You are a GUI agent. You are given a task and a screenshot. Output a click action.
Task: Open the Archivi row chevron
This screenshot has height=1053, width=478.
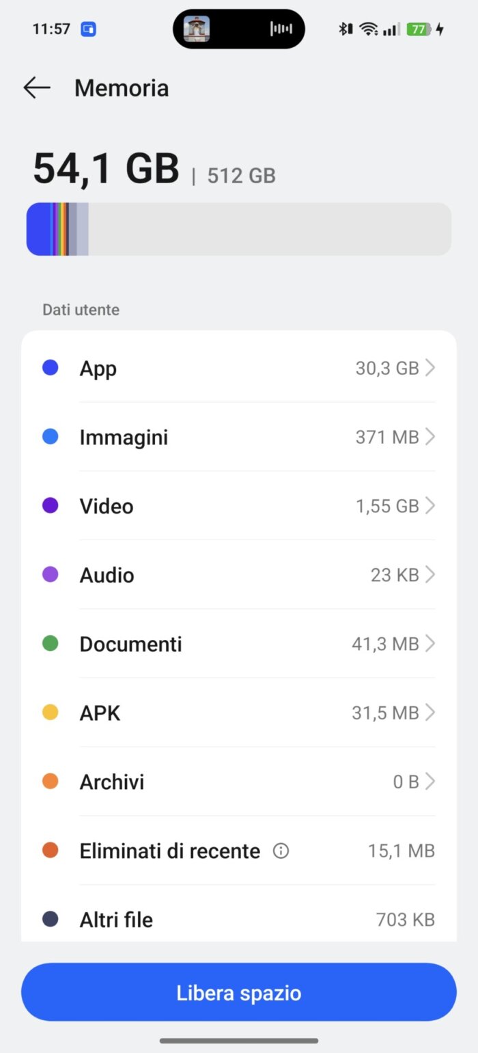point(430,782)
